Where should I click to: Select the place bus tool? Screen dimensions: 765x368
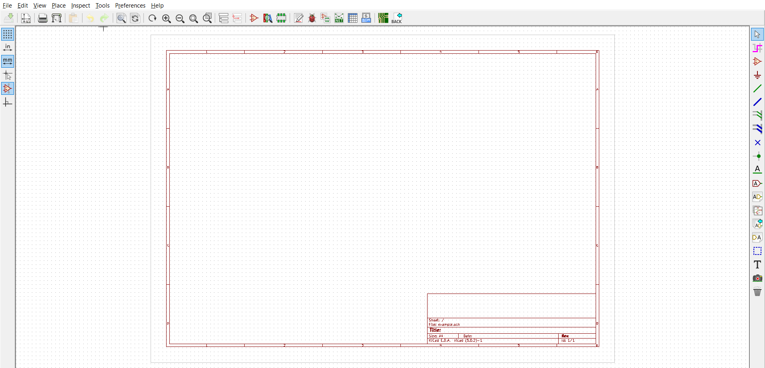[x=757, y=102]
